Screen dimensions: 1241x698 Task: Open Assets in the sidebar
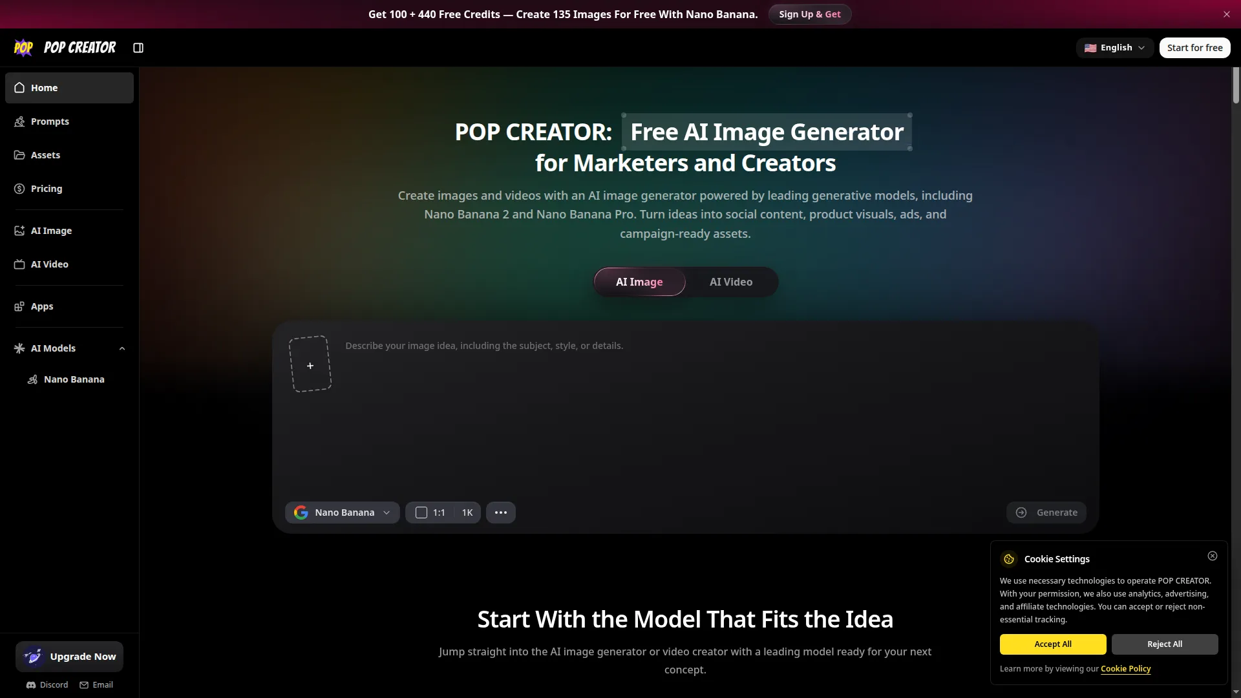(x=69, y=155)
